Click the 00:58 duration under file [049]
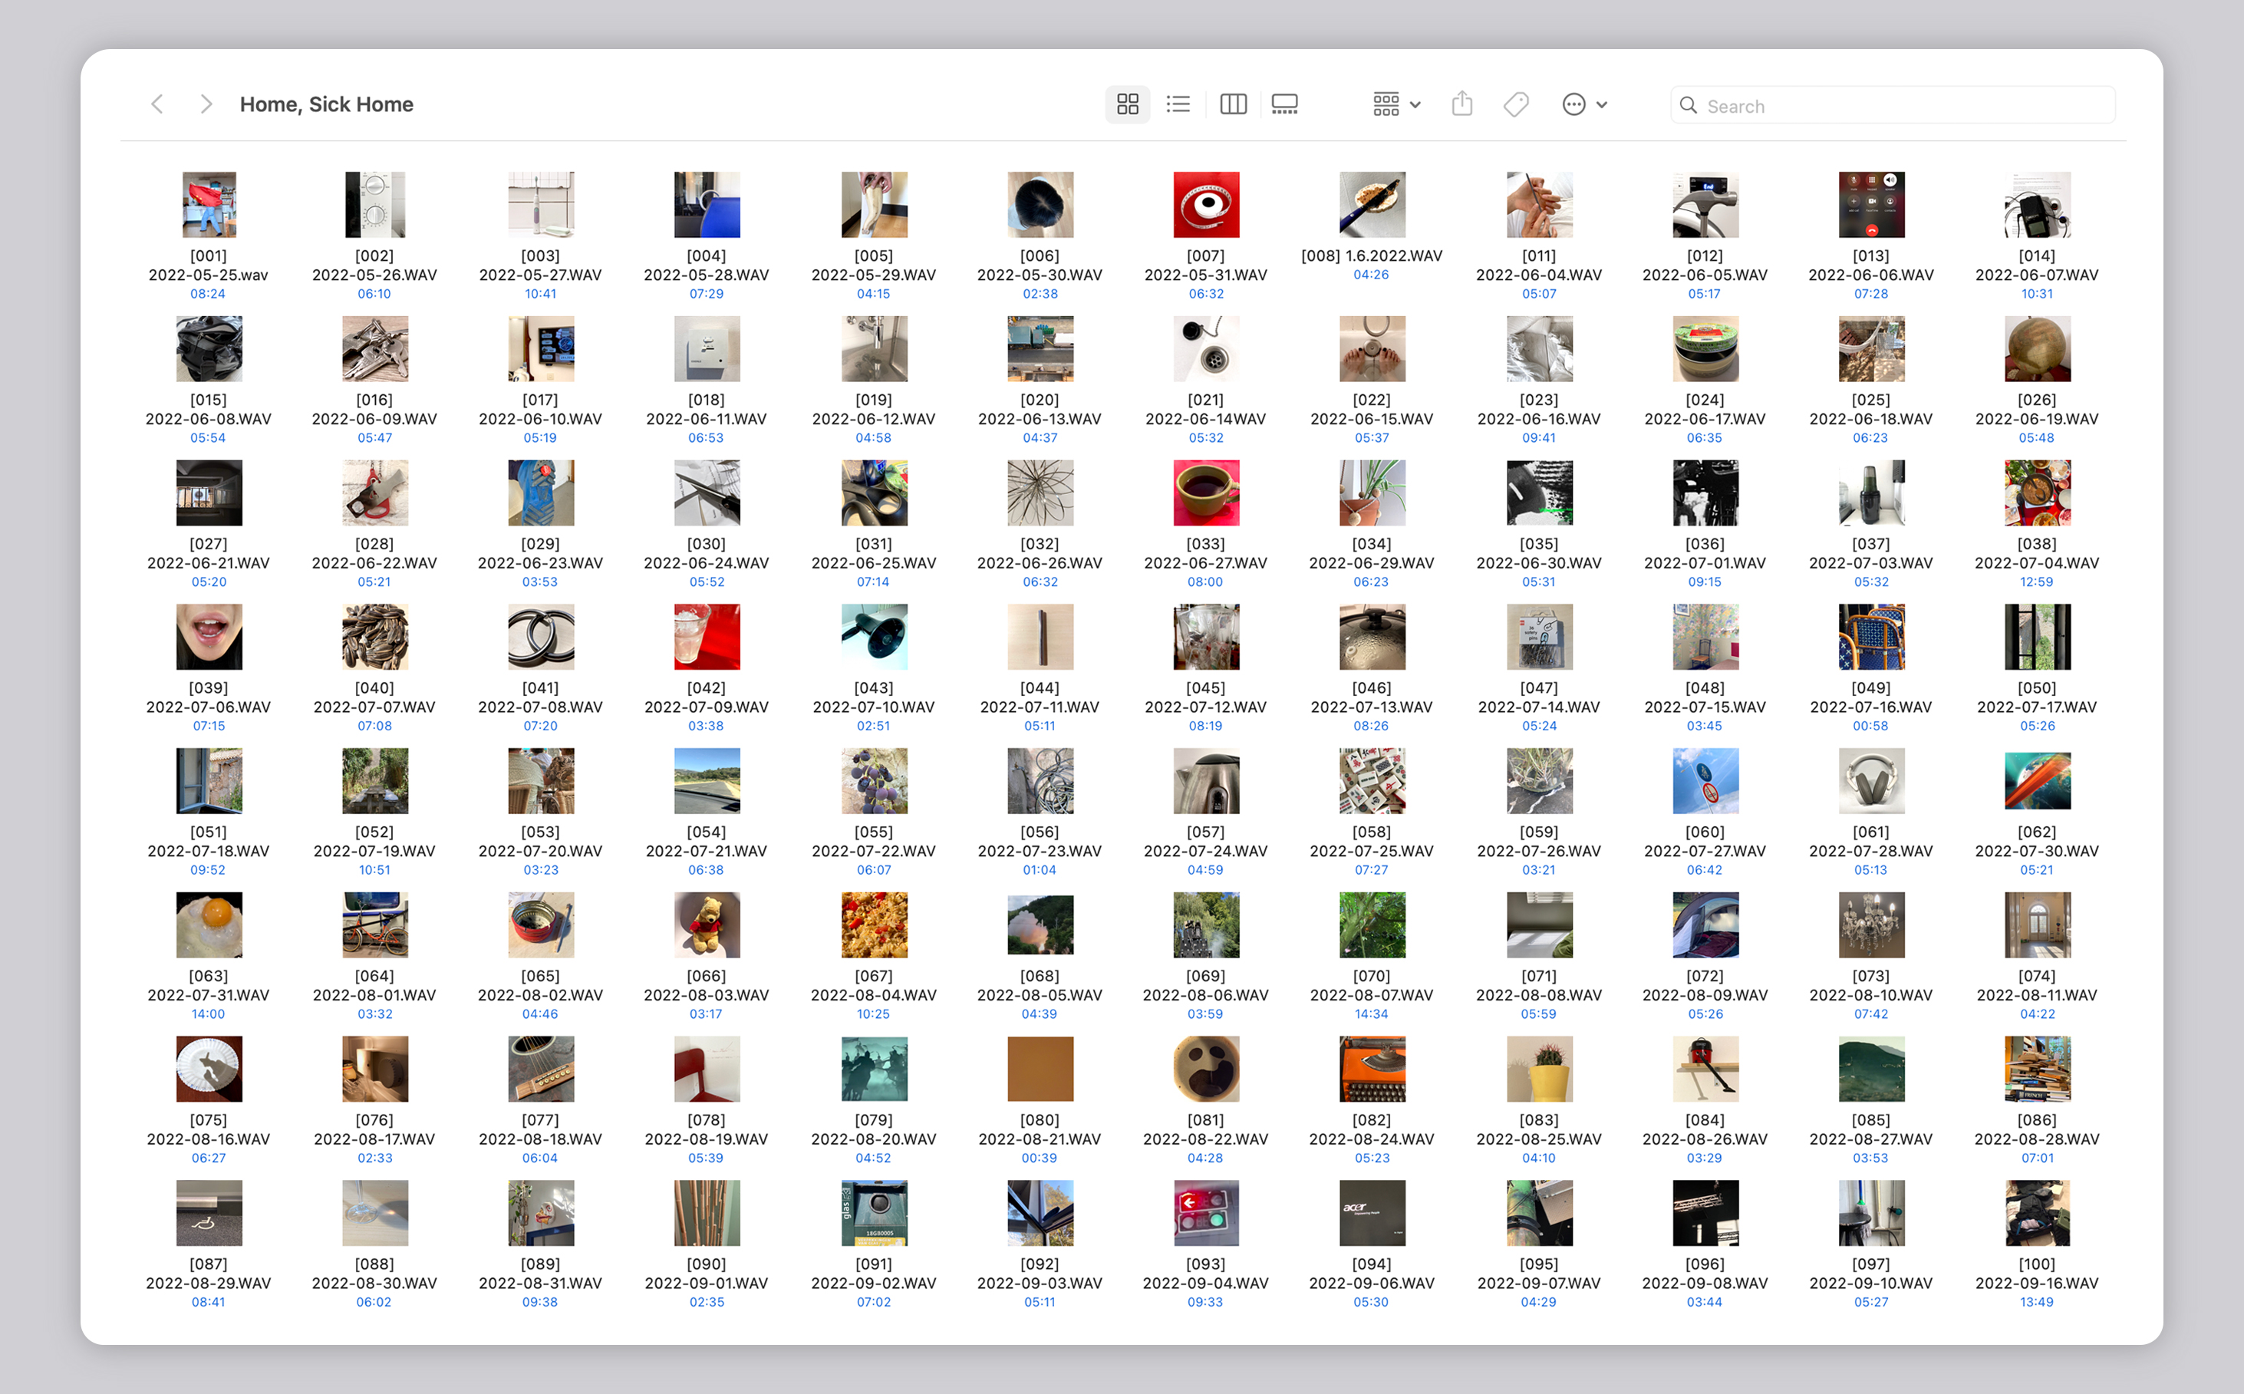This screenshot has width=2244, height=1394. pyautogui.click(x=1870, y=726)
